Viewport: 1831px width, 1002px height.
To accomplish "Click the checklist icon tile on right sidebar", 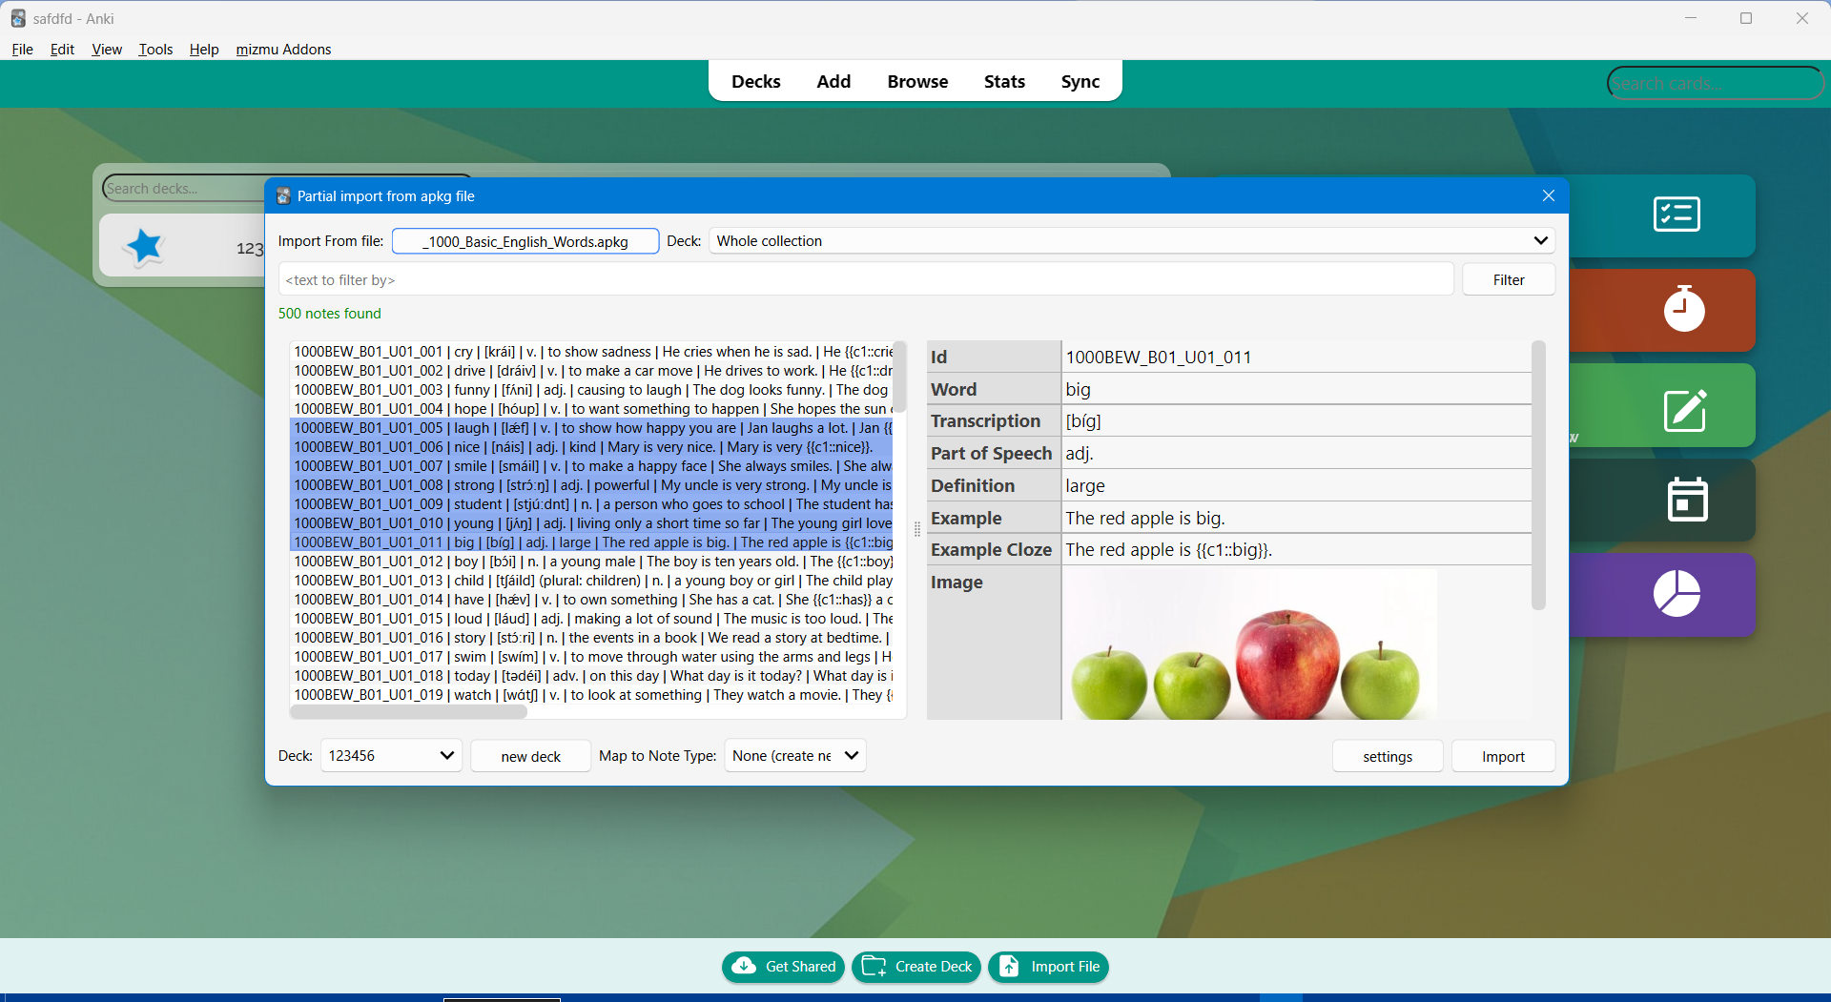I will [x=1676, y=215].
